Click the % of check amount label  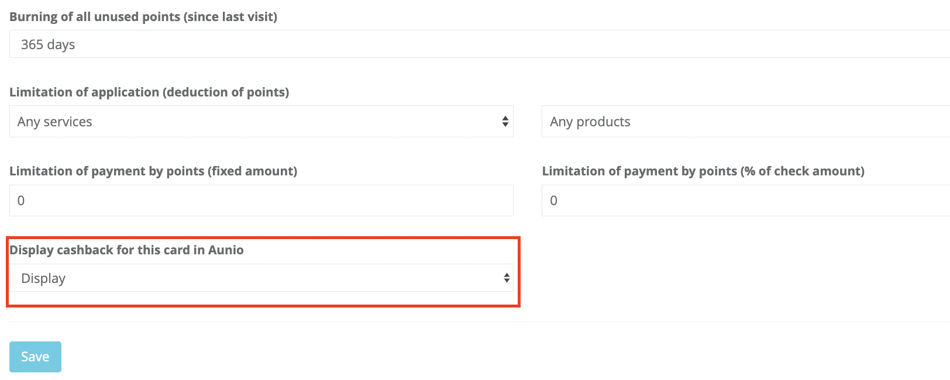pos(703,171)
